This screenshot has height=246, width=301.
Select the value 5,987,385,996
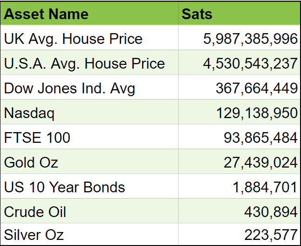(250, 39)
